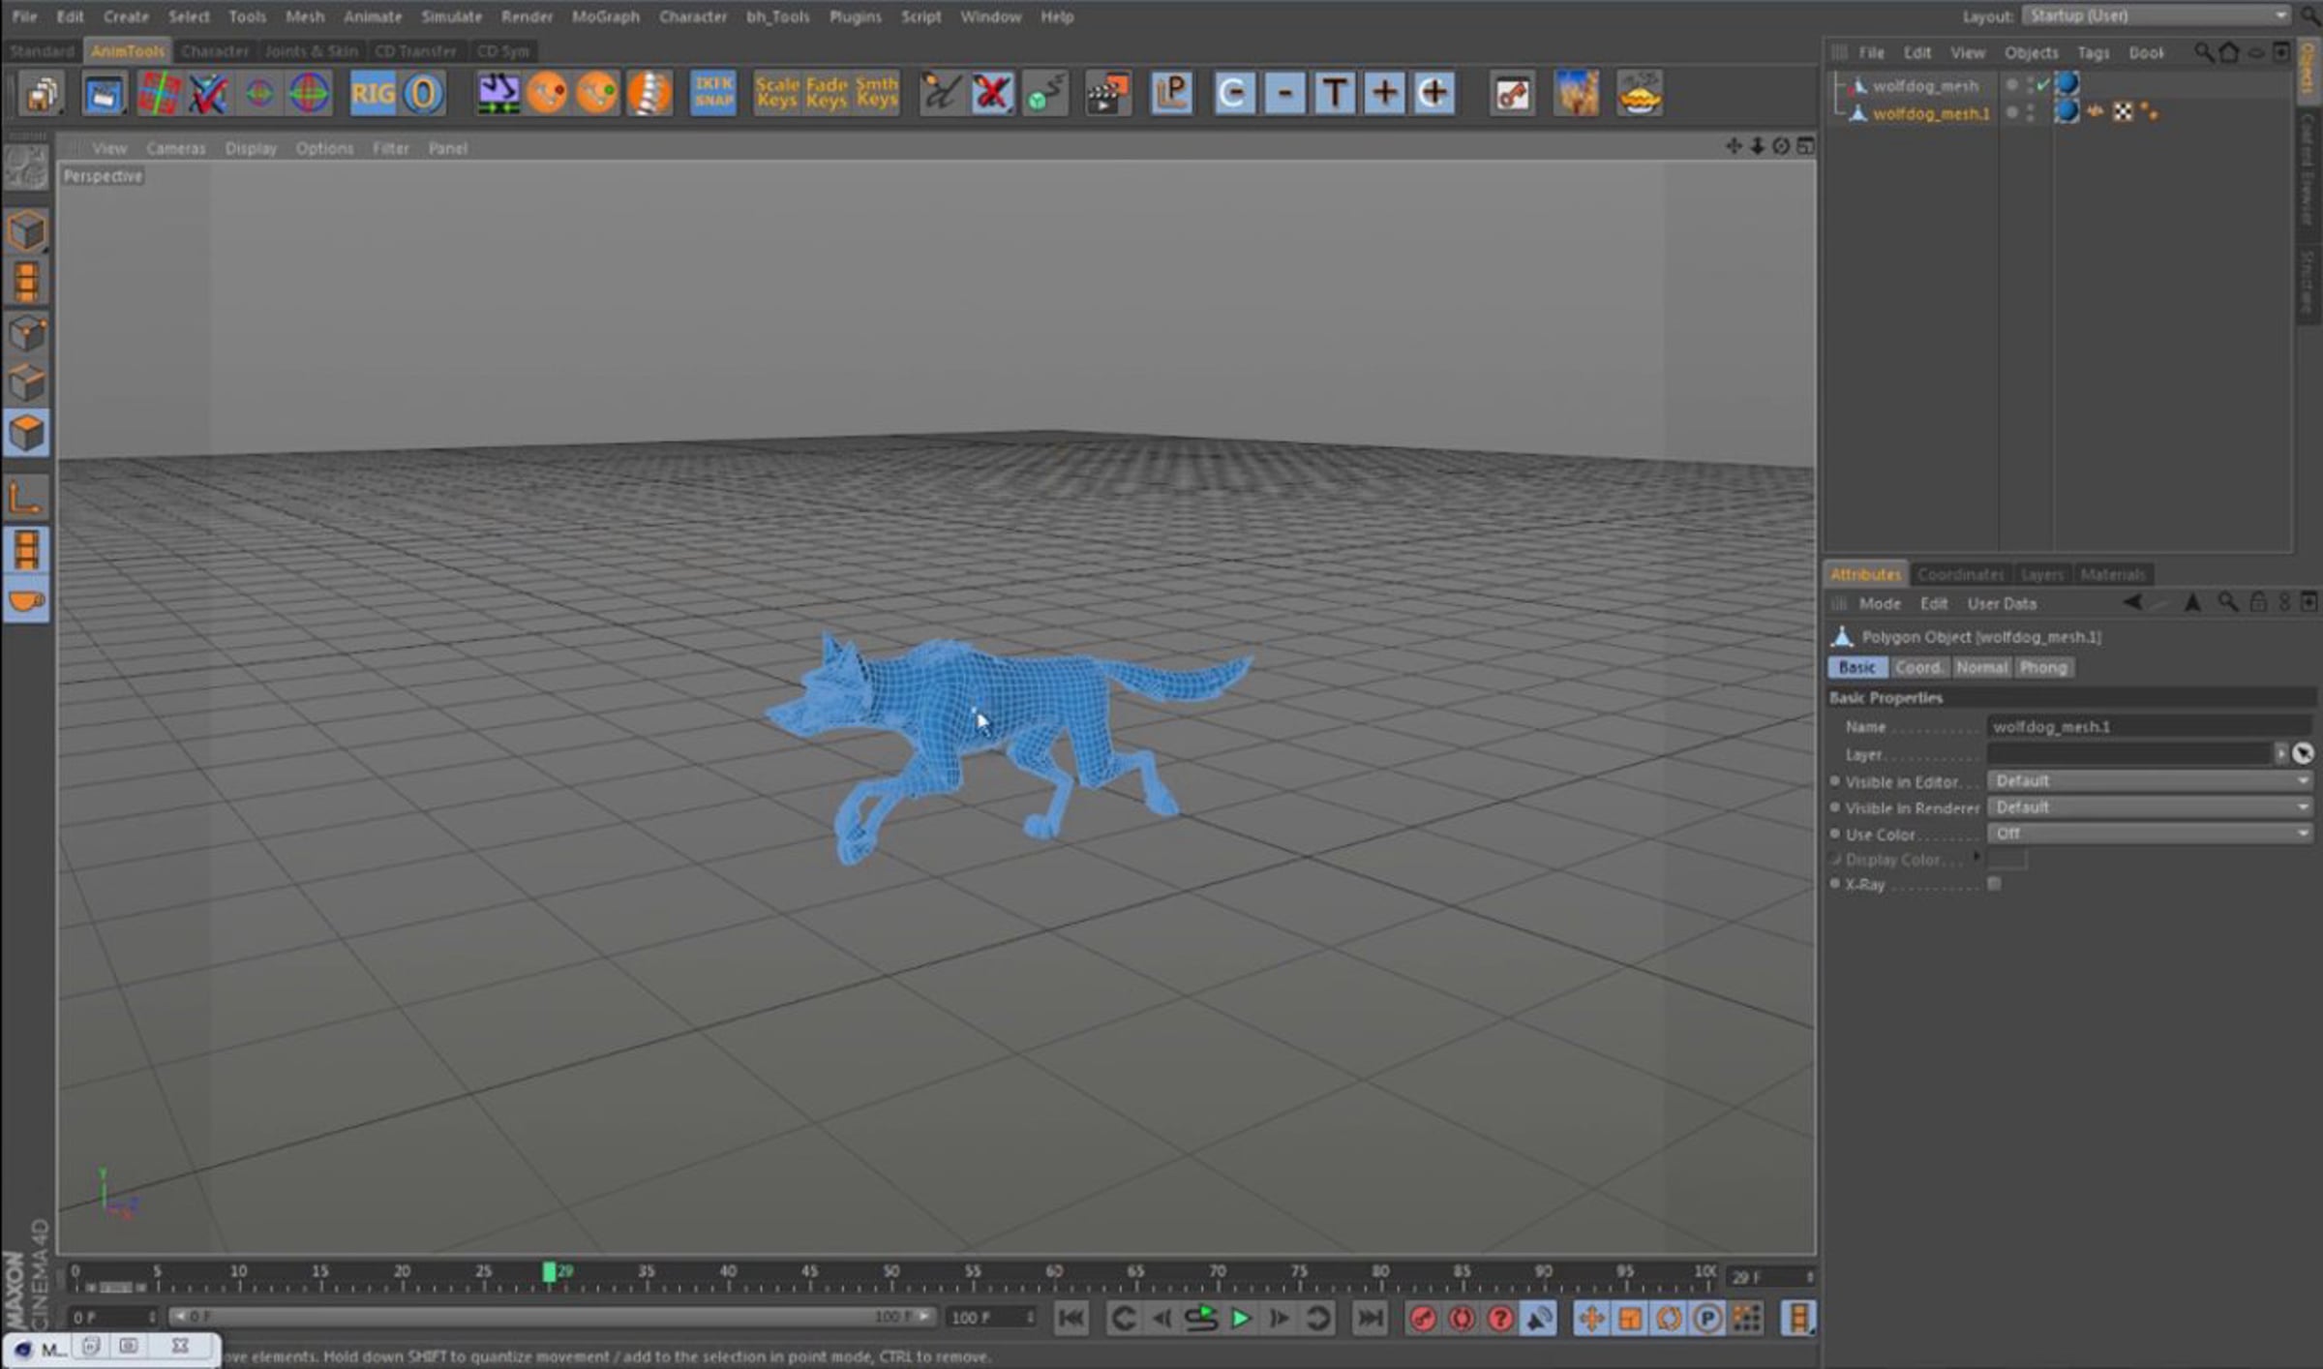The image size is (2323, 1369).
Task: Toggle parameter P keyframe recording button
Action: coord(1707,1318)
